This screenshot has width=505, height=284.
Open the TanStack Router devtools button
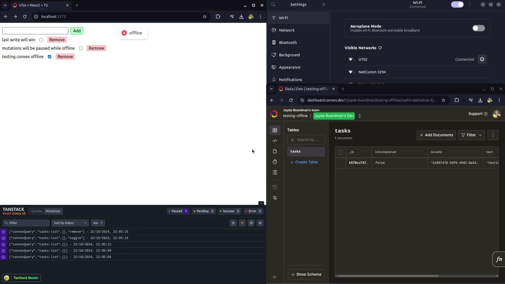point(21,278)
